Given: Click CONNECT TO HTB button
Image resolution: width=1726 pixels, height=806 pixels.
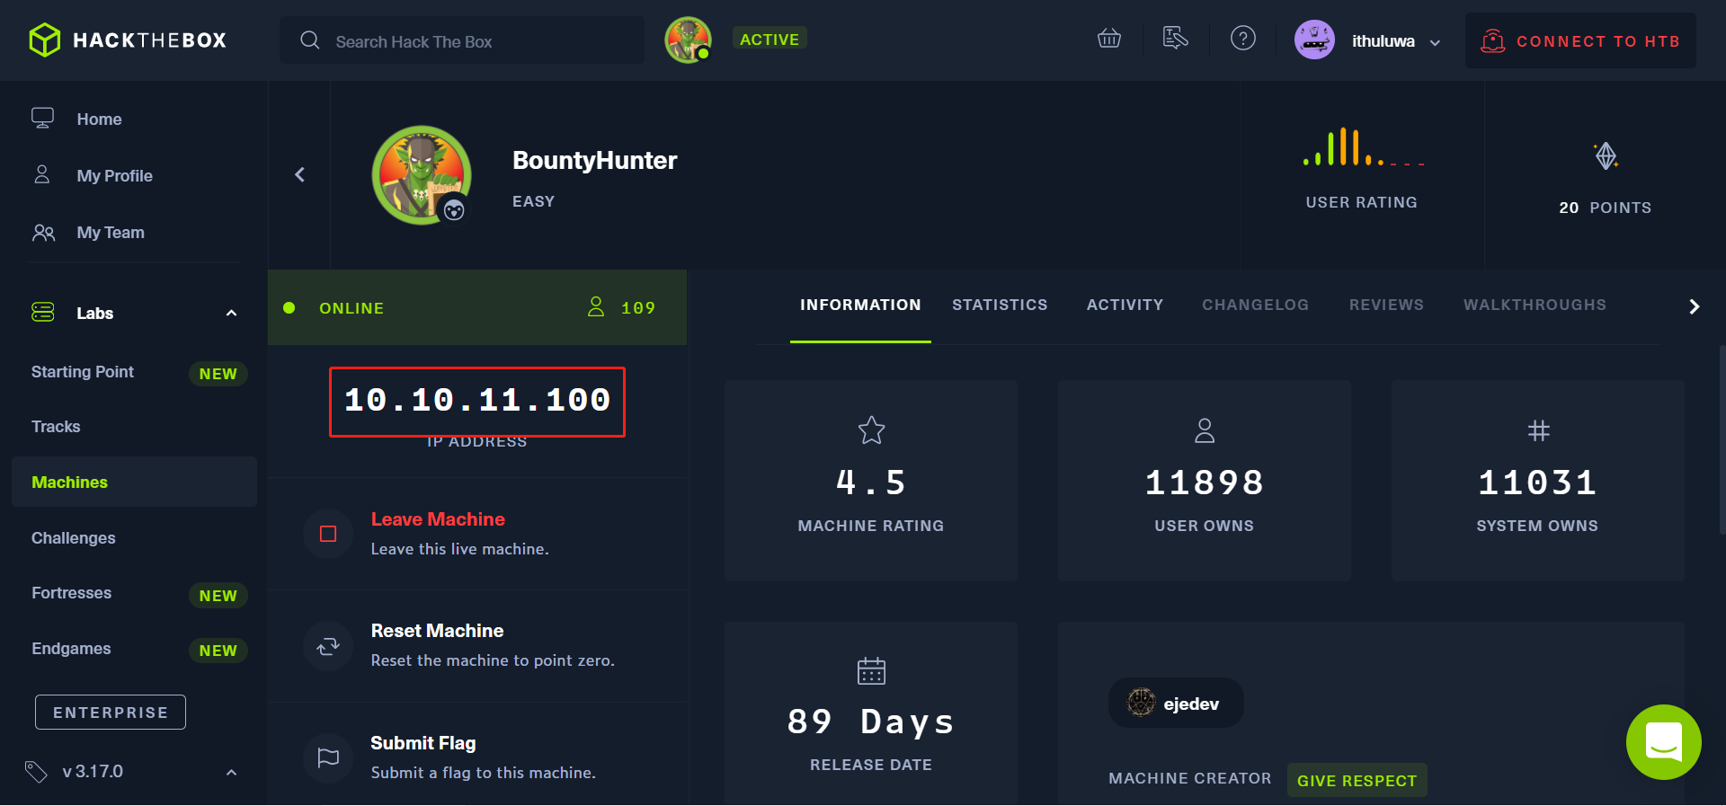Looking at the screenshot, I should point(1580,40).
